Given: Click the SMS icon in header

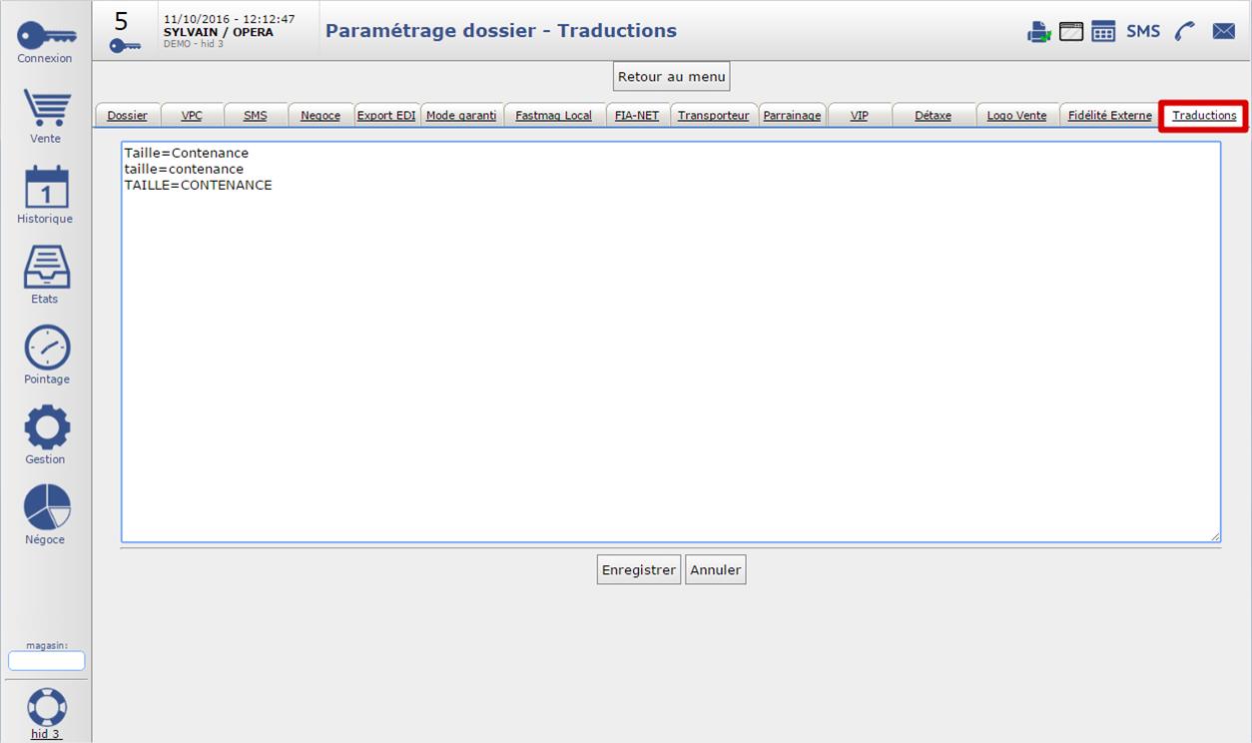Looking at the screenshot, I should (1143, 32).
